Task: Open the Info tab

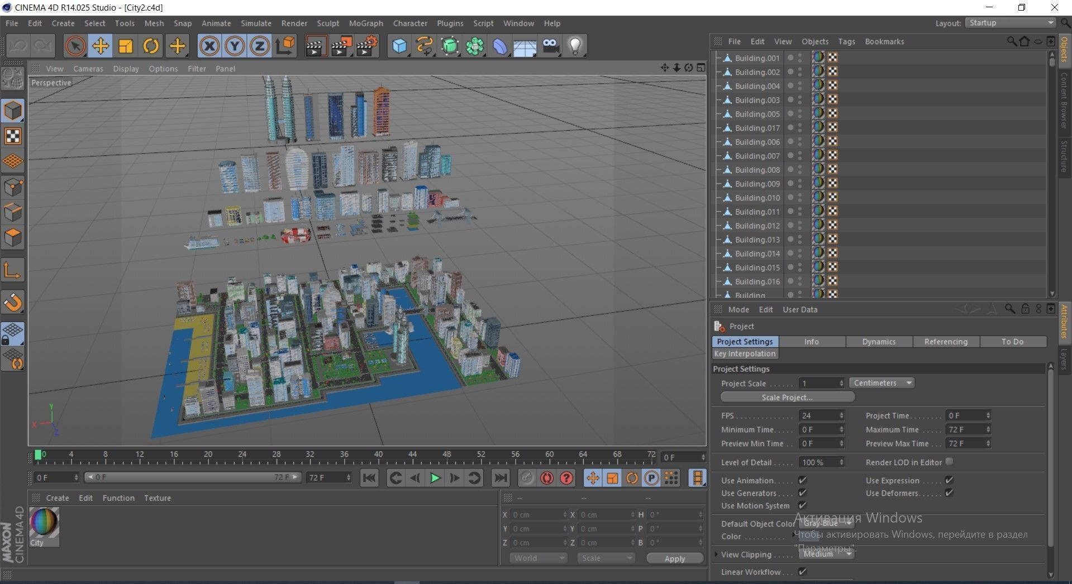Action: point(812,342)
